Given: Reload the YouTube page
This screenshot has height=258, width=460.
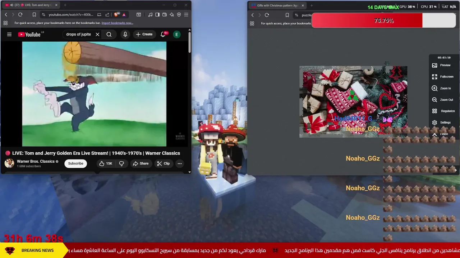Looking at the screenshot, I should [20, 15].
